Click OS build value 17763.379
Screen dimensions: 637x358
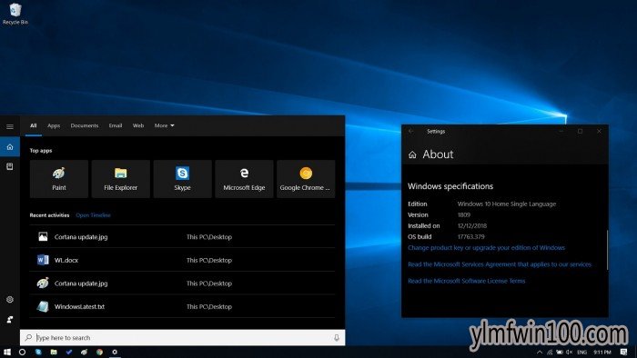pos(470,237)
